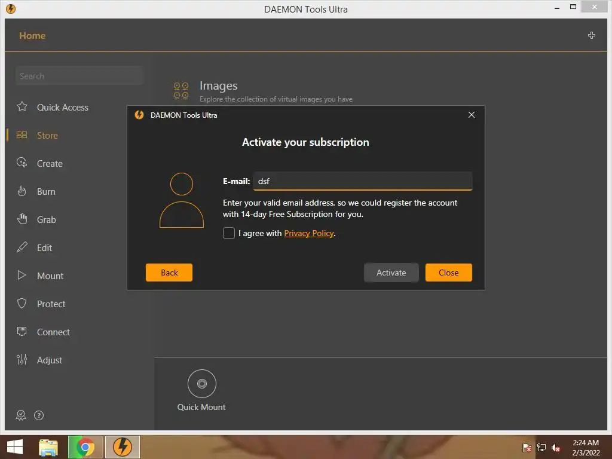Click the orange Close button in dialog
Screen dimensions: 612x459
(448, 273)
